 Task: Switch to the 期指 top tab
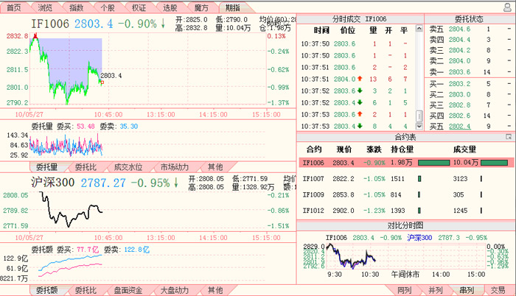coord(233,7)
